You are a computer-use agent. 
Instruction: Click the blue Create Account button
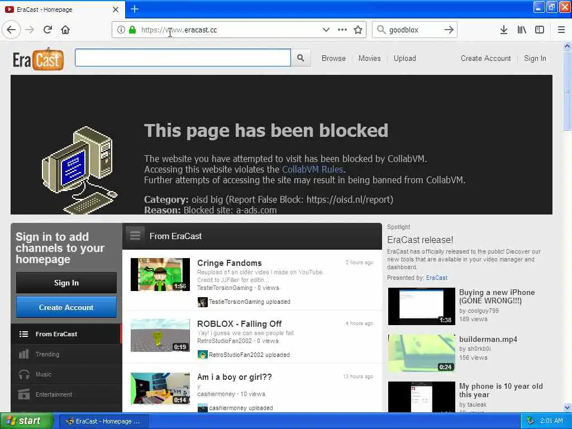(x=66, y=307)
